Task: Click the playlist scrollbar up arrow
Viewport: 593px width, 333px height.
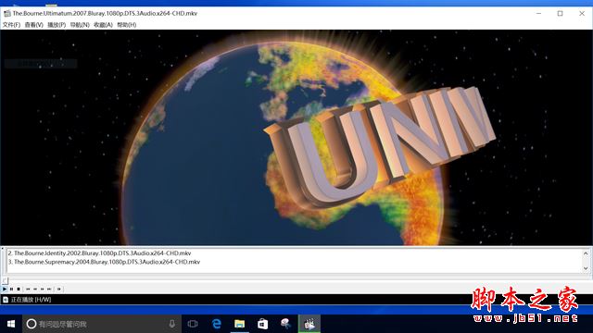Action: click(586, 253)
